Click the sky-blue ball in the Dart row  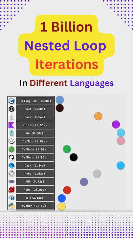click(121, 166)
